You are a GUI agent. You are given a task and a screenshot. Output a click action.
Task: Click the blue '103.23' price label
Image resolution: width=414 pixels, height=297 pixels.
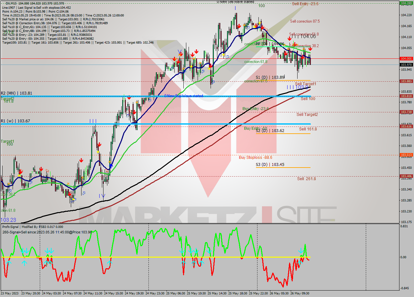[8, 220]
